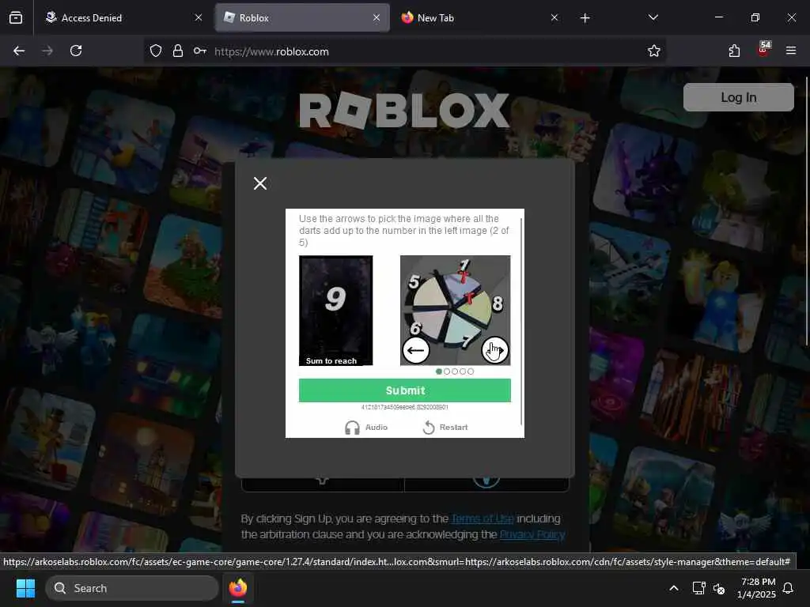Select the Roblox browser tab
This screenshot has height=607, width=810.
click(301, 17)
